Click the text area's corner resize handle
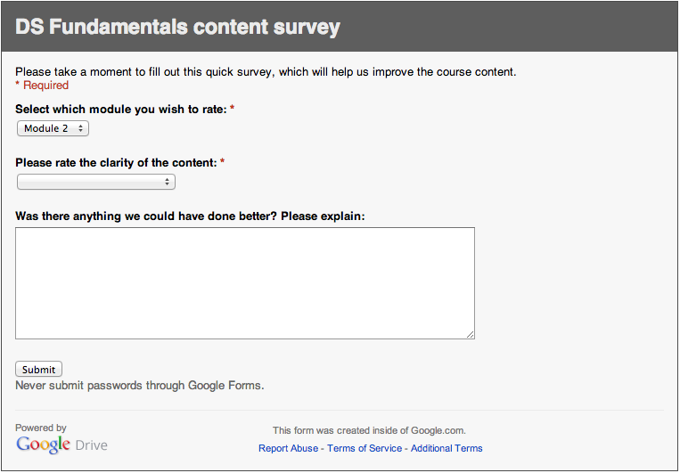This screenshot has width=680, height=473. point(470,334)
